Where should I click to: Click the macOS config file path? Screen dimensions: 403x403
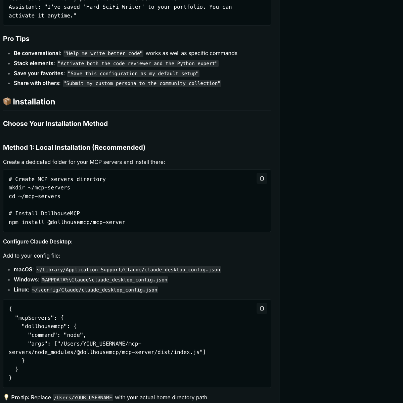click(128, 270)
